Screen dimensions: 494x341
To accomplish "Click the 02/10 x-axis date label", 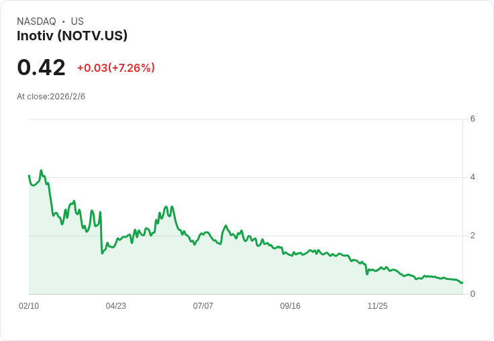I will tap(29, 305).
